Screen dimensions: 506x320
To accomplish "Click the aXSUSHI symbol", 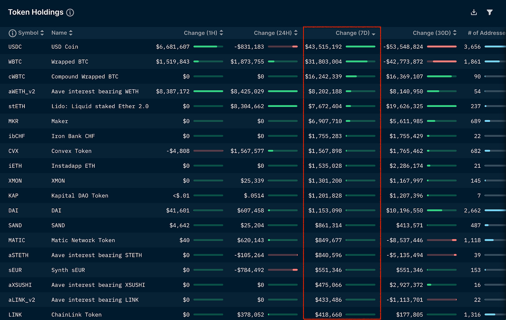I will (x=20, y=285).
